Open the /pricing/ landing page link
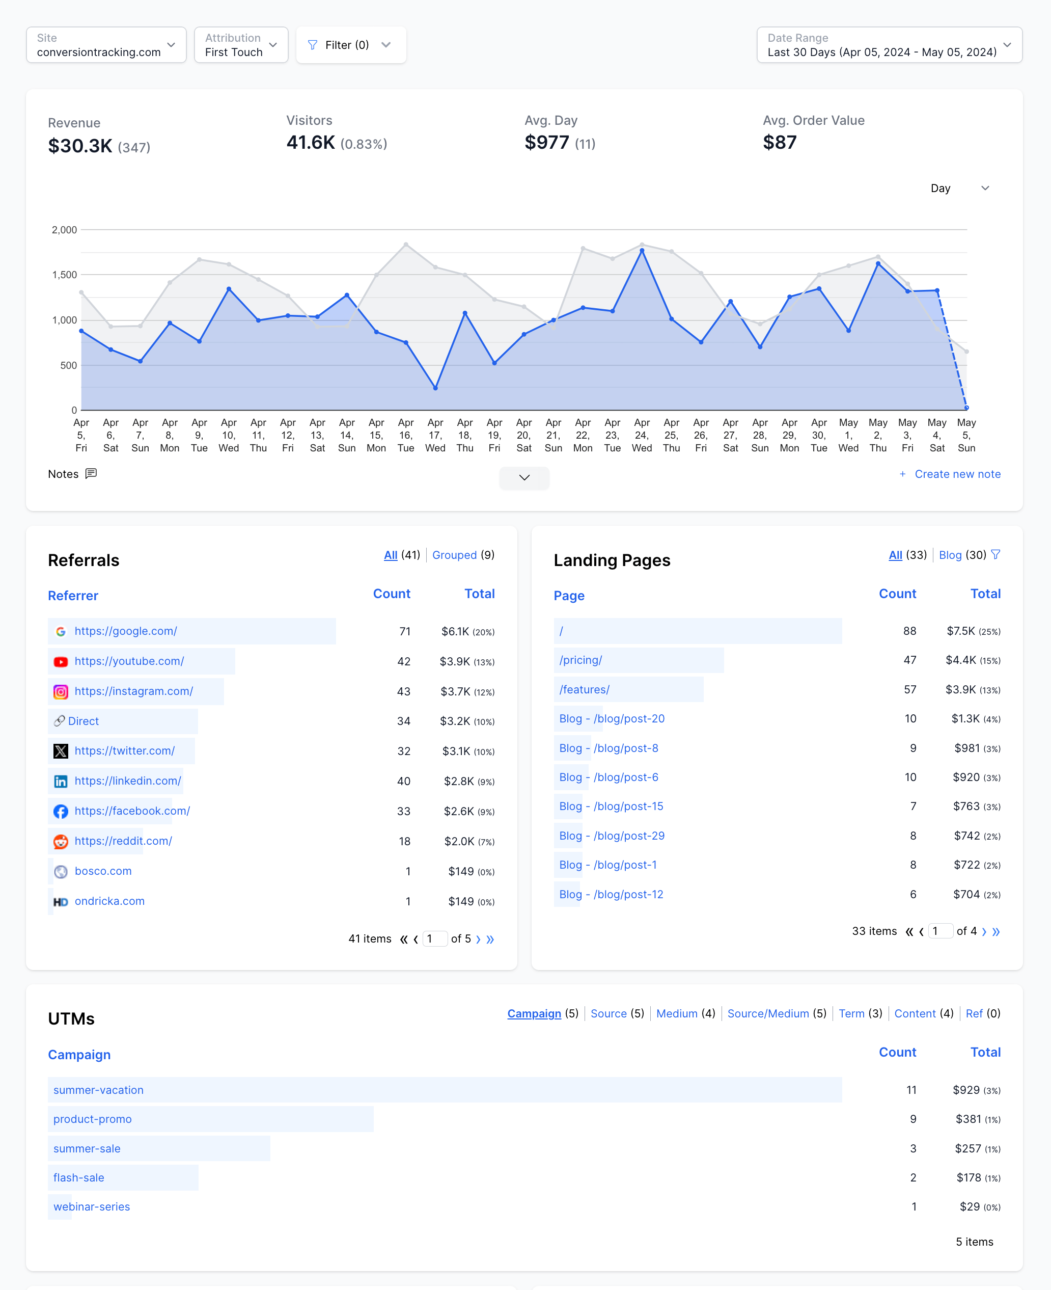 (580, 660)
